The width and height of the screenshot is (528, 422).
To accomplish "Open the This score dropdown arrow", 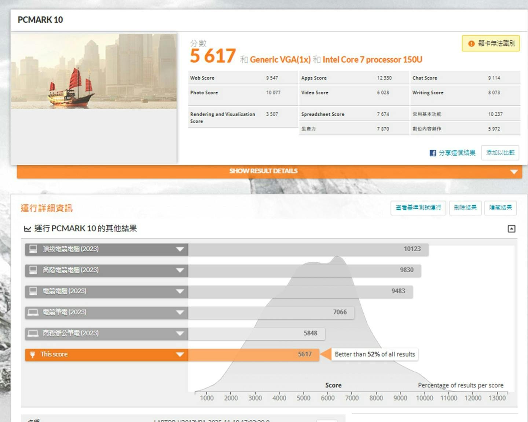I will coord(180,354).
